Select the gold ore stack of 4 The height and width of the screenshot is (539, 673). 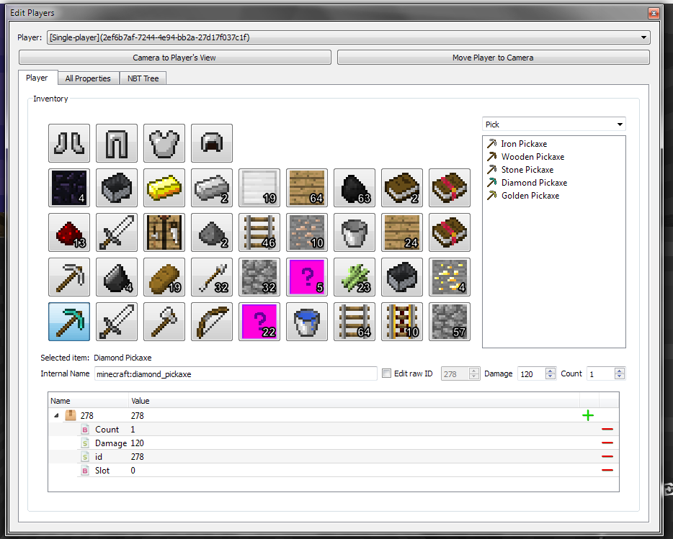[450, 277]
